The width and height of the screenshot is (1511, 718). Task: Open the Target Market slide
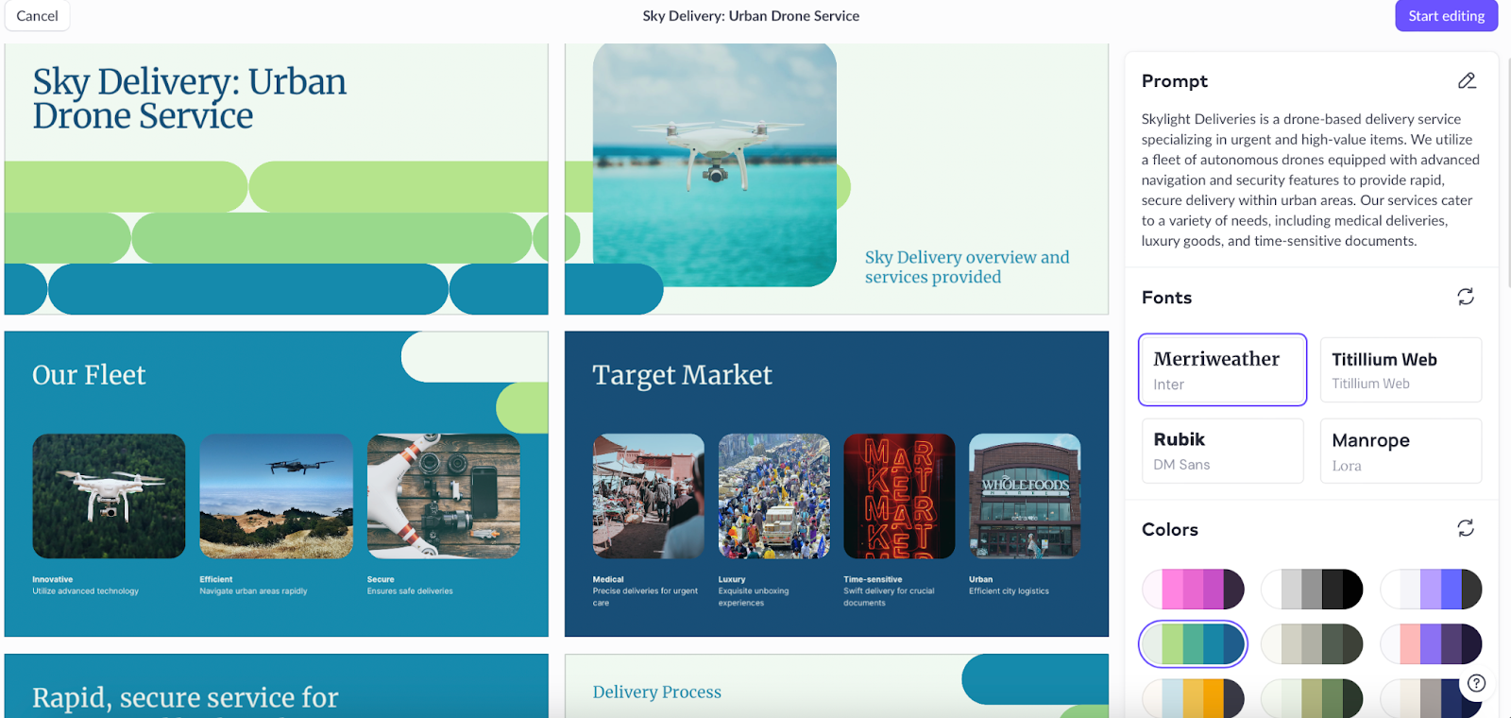[837, 484]
